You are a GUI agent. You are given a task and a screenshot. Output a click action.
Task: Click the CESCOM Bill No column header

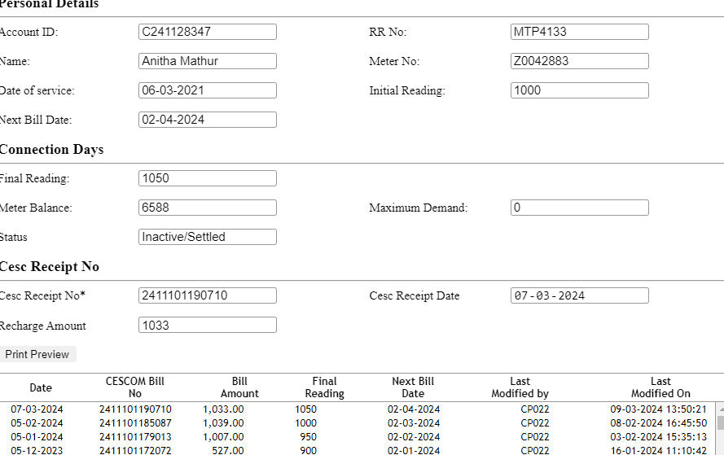(x=135, y=387)
